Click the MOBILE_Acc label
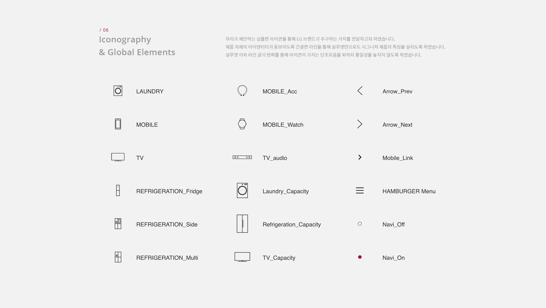The width and height of the screenshot is (546, 308). pyautogui.click(x=280, y=91)
